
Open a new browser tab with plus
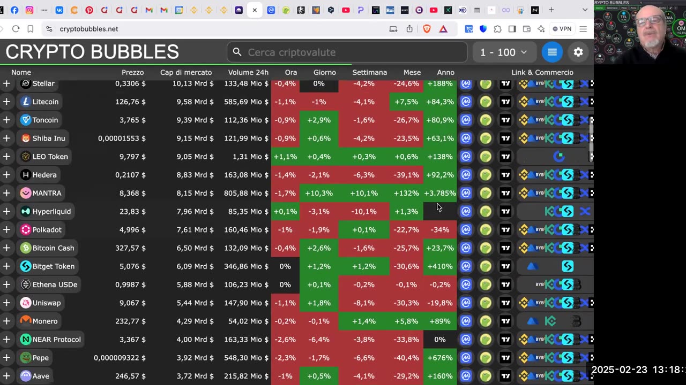[551, 10]
